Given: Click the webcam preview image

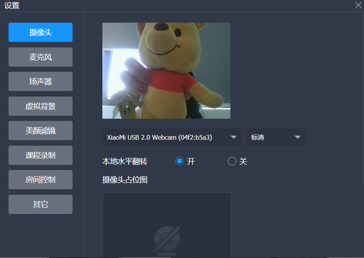Looking at the screenshot, I should click(166, 70).
